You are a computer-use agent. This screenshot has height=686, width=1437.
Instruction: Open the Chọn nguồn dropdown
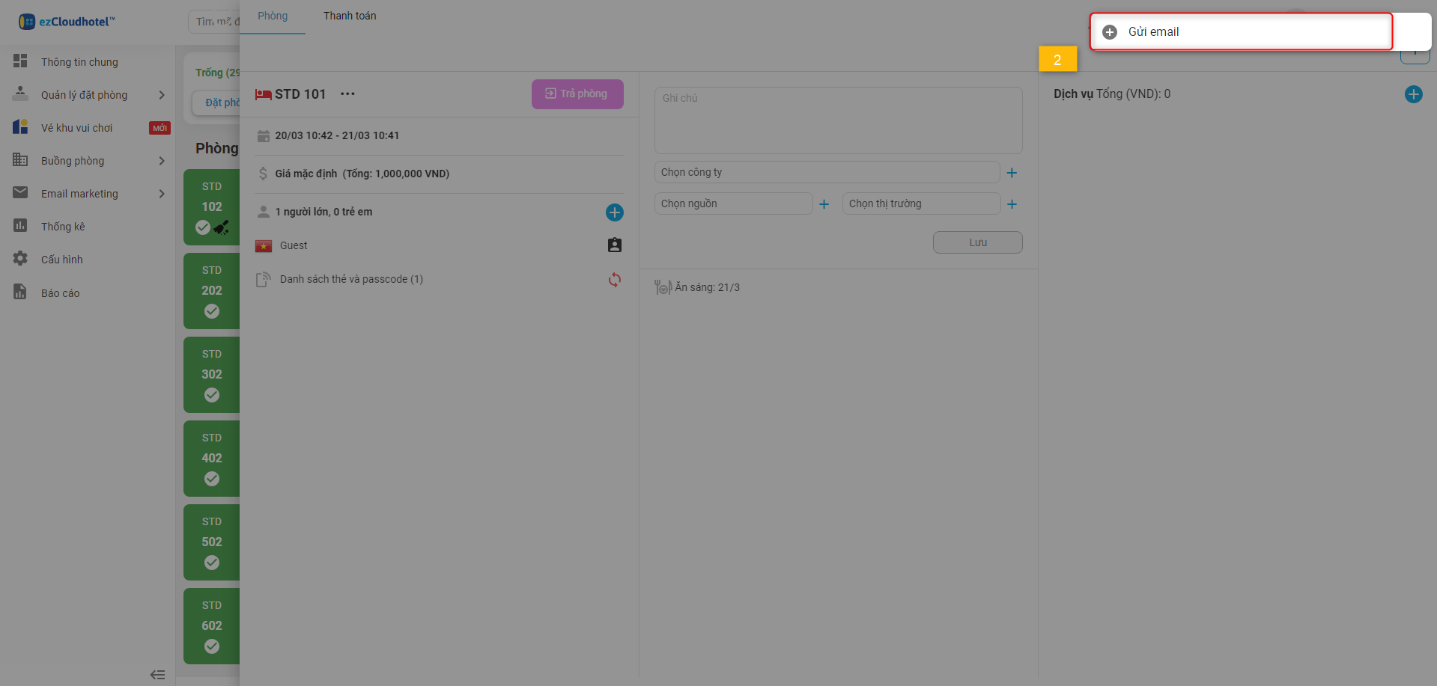[x=732, y=204]
